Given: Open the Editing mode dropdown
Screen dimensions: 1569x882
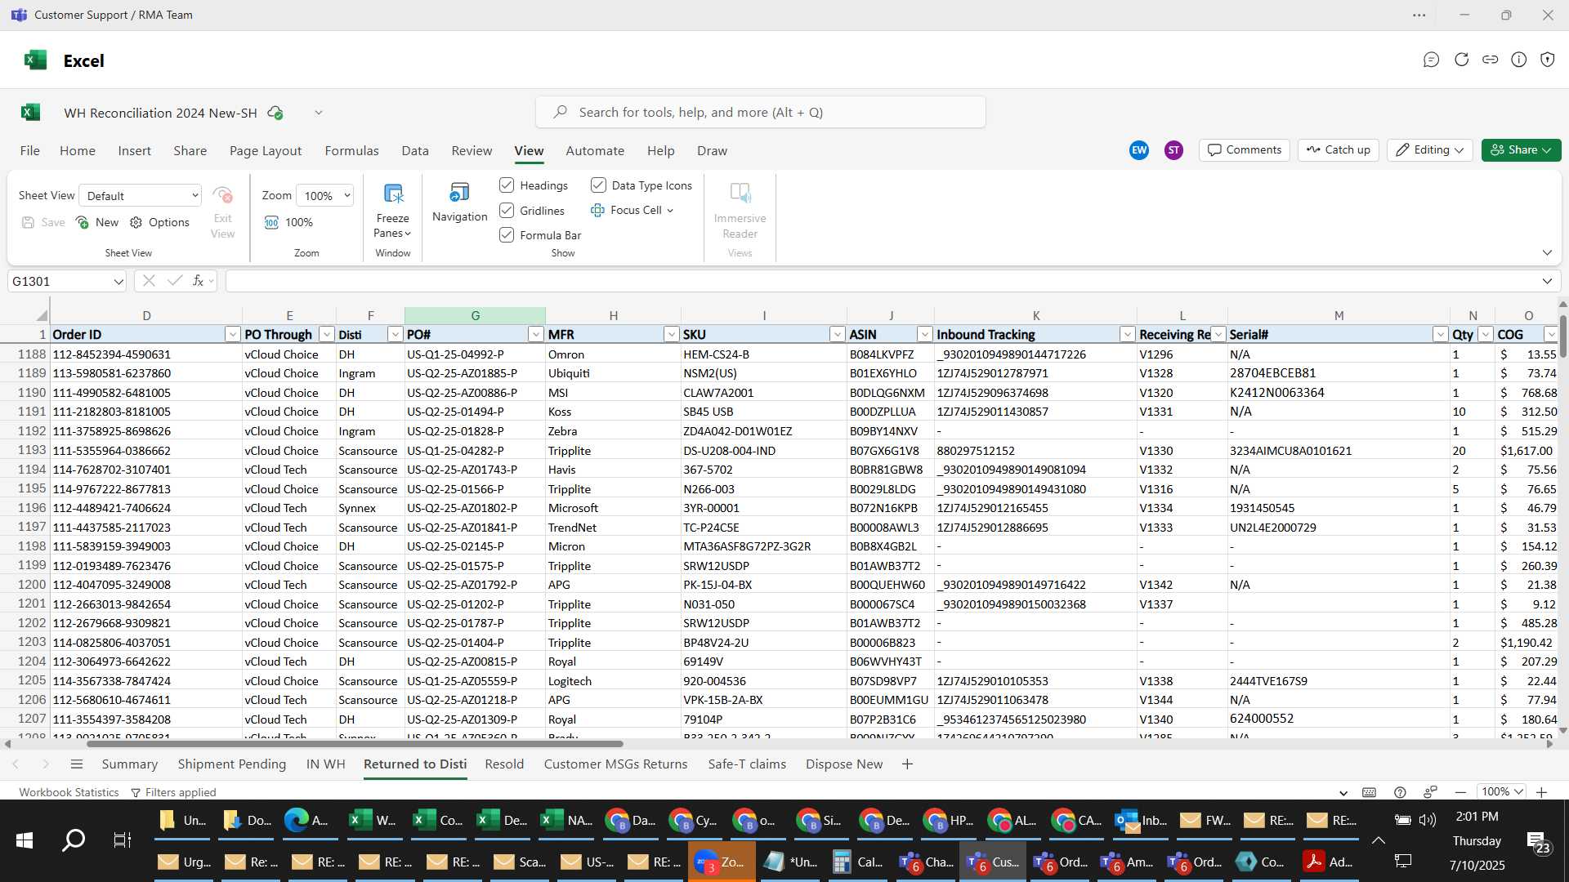Looking at the screenshot, I should (1429, 150).
